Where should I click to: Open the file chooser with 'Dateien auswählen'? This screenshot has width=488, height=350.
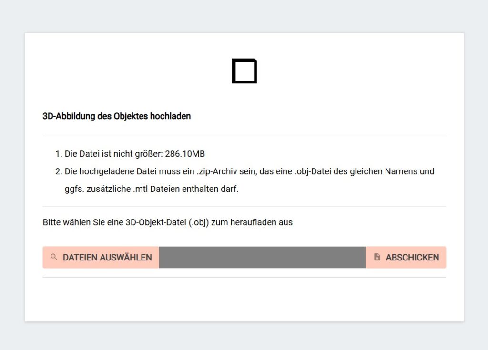point(101,257)
